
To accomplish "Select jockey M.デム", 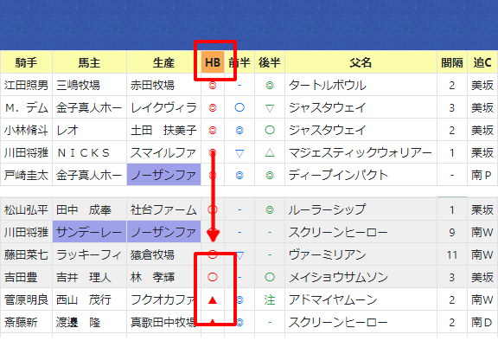I will tap(26, 107).
